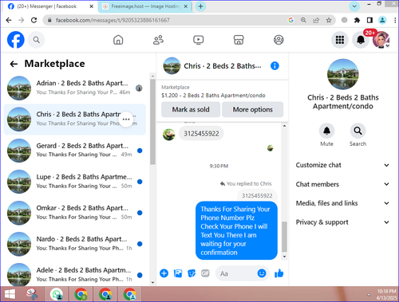The width and height of the screenshot is (399, 302).
Task: Open the WhatsApp taskbar icon
Action: [x=57, y=294]
